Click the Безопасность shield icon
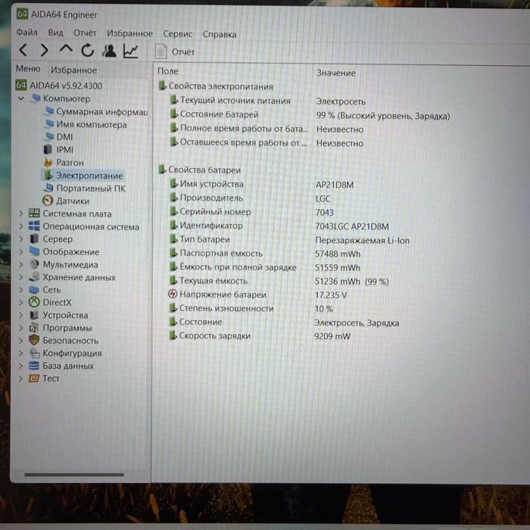This screenshot has height=530, width=530. click(x=34, y=340)
